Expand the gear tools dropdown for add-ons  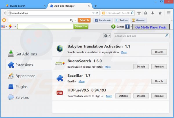click(107, 36)
